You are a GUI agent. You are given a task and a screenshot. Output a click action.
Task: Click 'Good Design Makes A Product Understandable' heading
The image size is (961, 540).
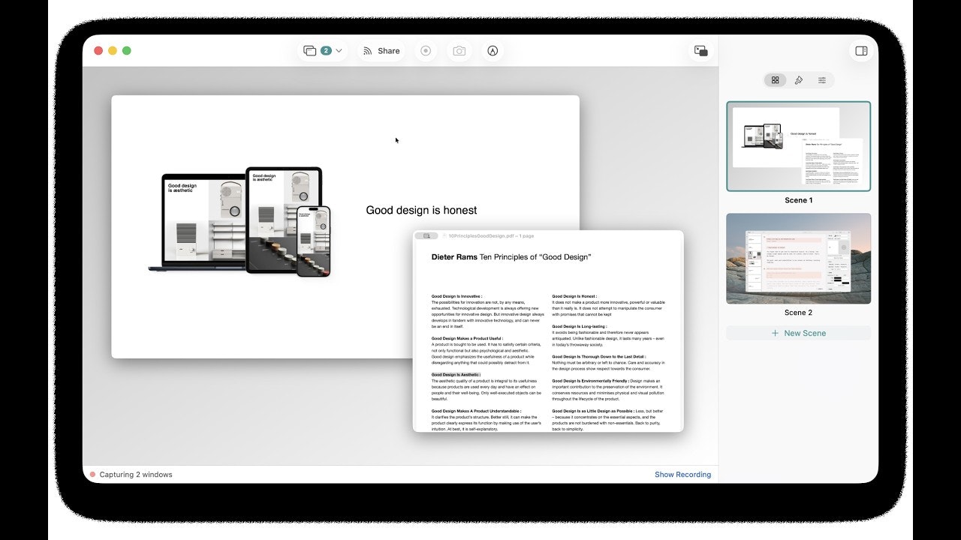pos(476,411)
